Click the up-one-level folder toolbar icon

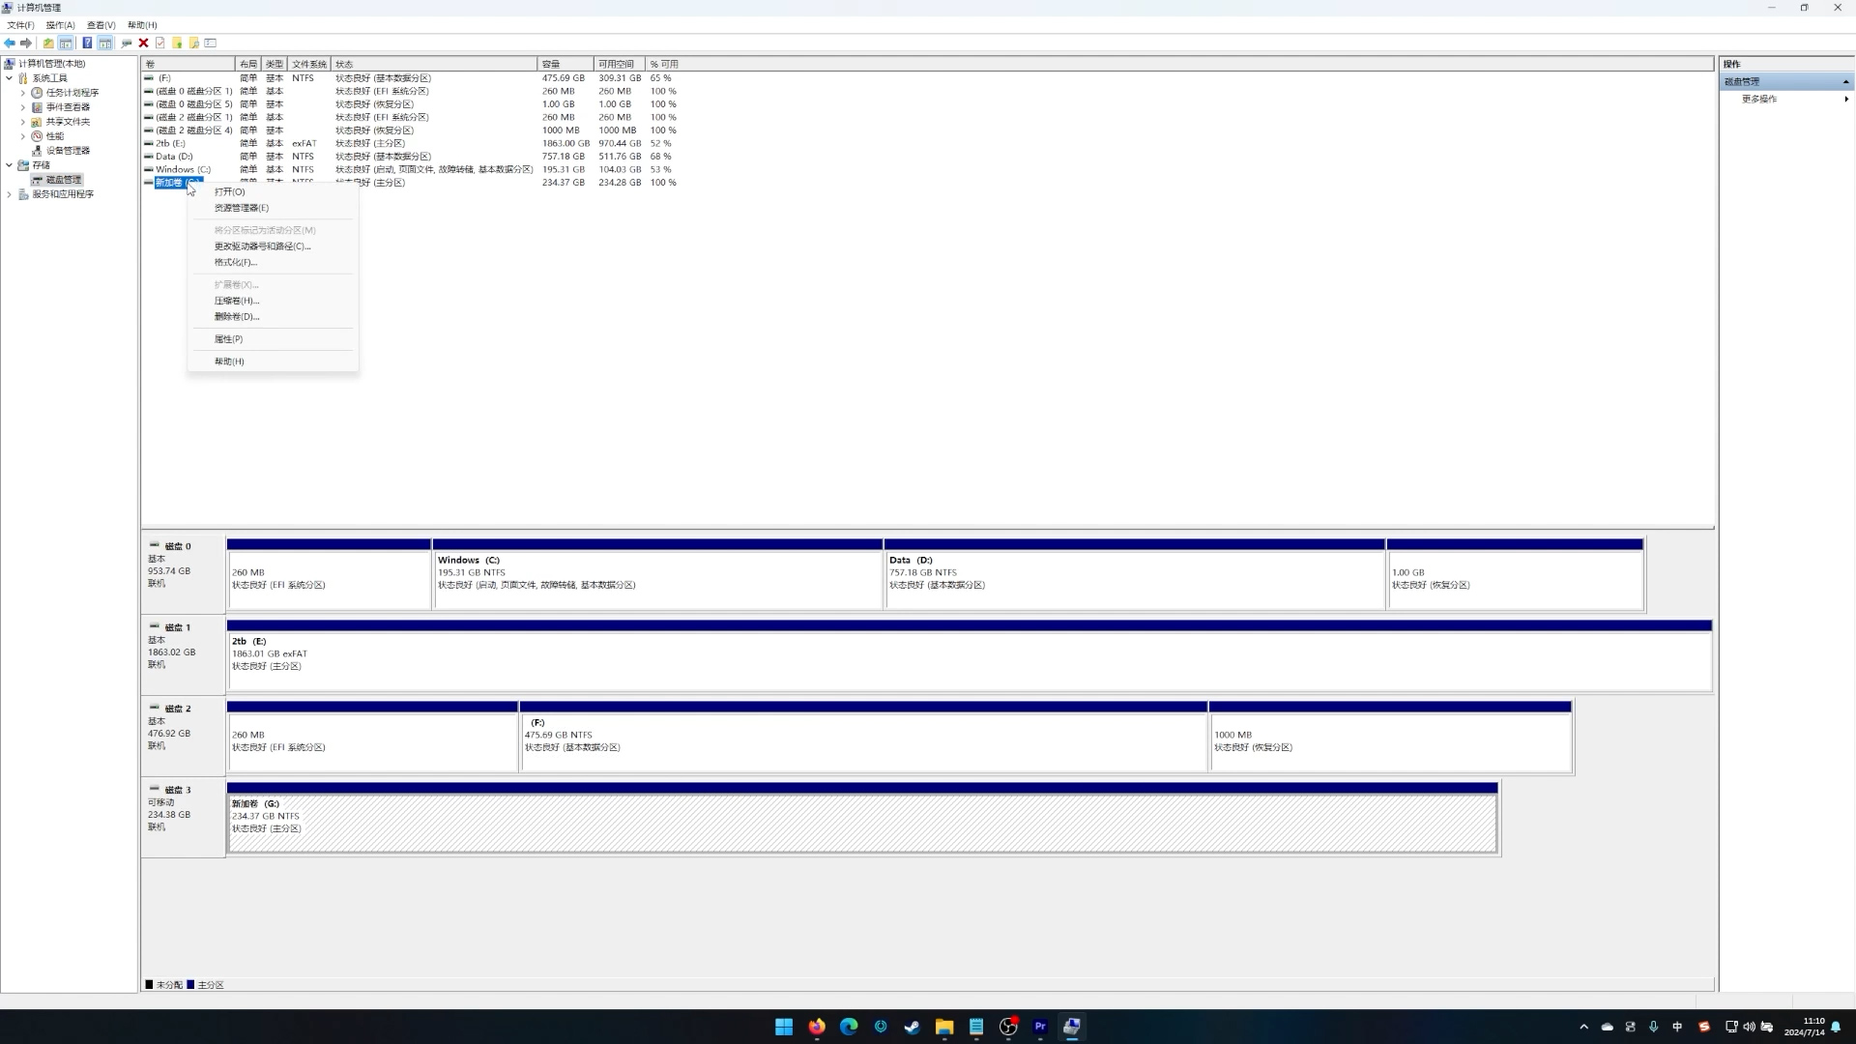click(48, 43)
